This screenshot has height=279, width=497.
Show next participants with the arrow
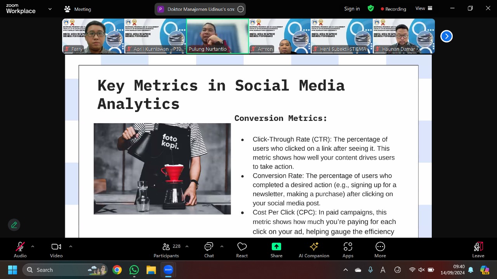pos(447,36)
